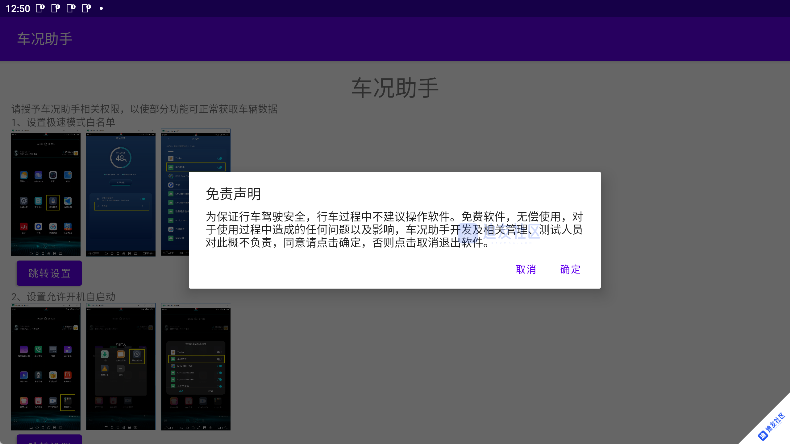Tap the 云听 app icon in launcher
Screen dimensions: 790x444
(24, 227)
